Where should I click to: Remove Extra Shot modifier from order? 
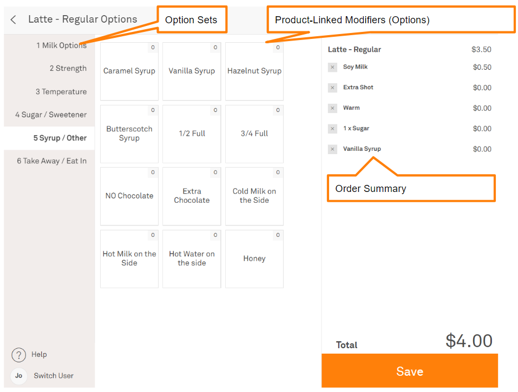(332, 88)
